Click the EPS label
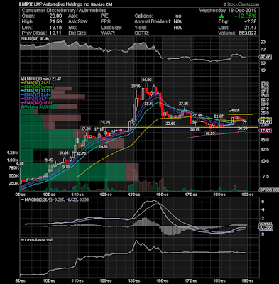Viewport: 279px width, 284px height. pyautogui.click(x=106, y=21)
